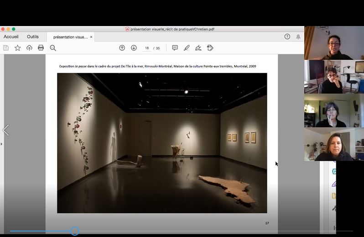Open the help question mark icon
The height and width of the screenshot is (237, 364).
point(287,37)
